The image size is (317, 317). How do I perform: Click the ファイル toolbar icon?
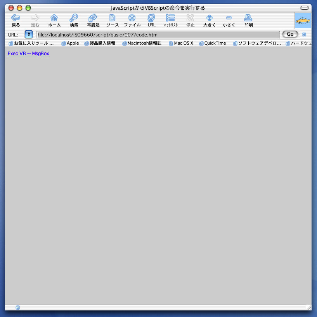tap(132, 18)
